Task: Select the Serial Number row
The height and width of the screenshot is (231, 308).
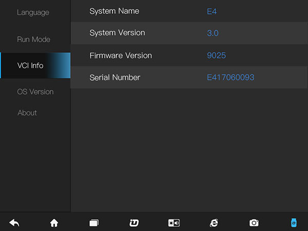Action: [189, 78]
